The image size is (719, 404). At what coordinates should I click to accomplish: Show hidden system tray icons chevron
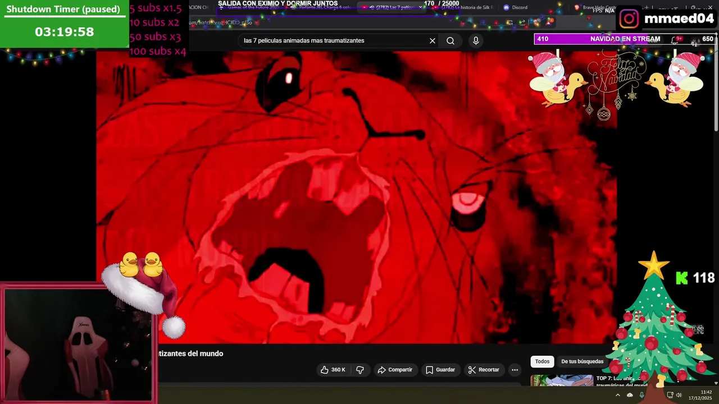618,395
